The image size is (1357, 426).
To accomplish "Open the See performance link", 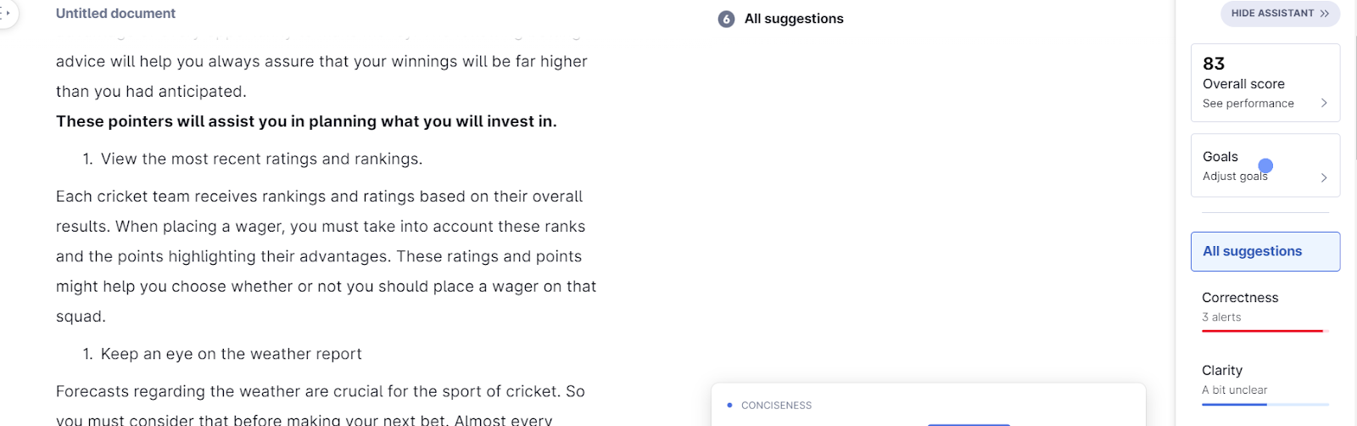I will click(x=1248, y=104).
